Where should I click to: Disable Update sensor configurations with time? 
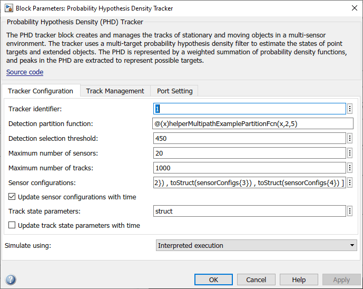[12, 197]
